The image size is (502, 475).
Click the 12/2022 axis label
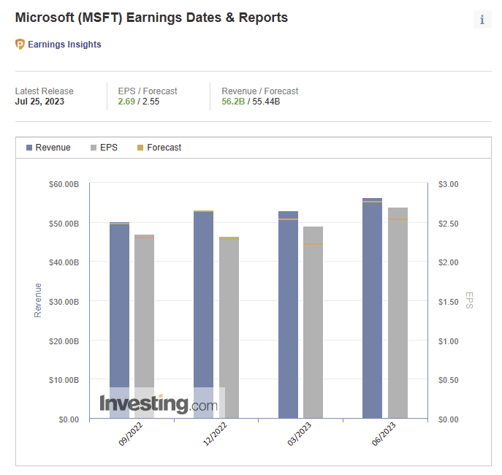point(215,434)
